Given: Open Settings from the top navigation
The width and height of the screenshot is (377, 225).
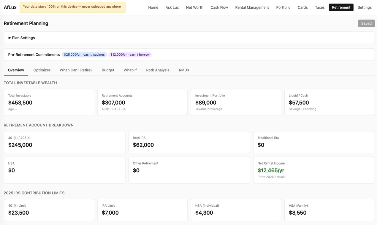Looking at the screenshot, I should pyautogui.click(x=365, y=7).
